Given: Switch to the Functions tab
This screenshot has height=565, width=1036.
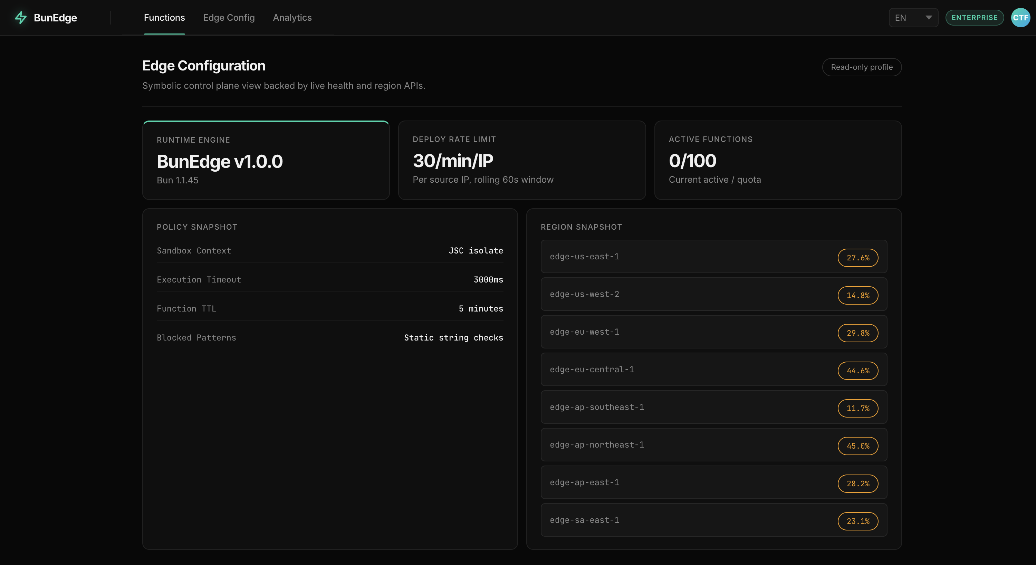Looking at the screenshot, I should [164, 18].
